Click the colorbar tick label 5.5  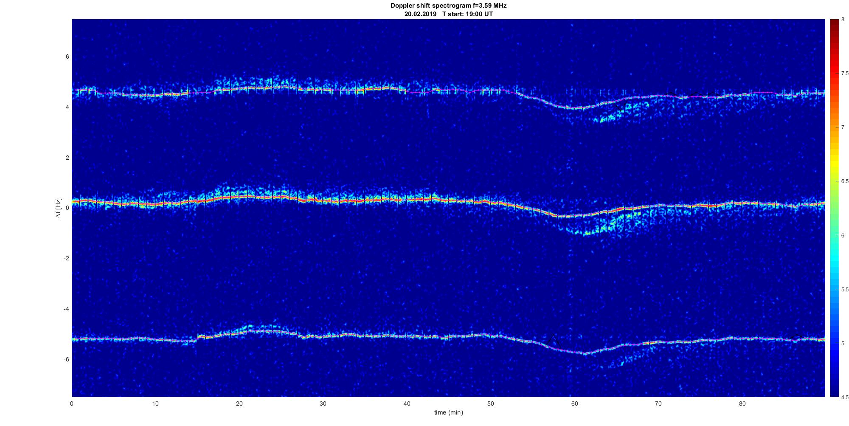coord(845,289)
